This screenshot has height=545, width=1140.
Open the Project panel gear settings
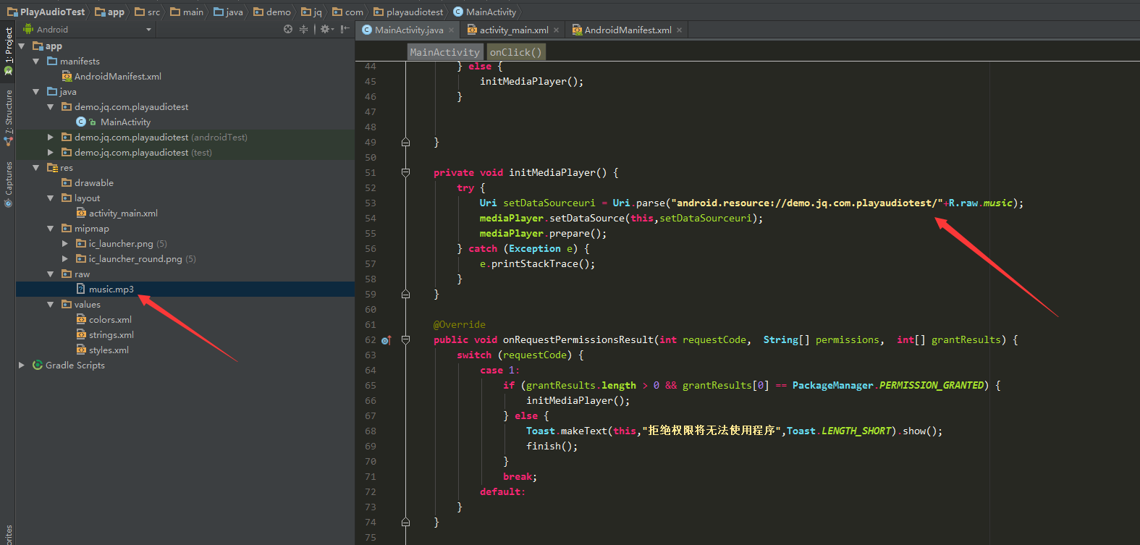[x=326, y=30]
